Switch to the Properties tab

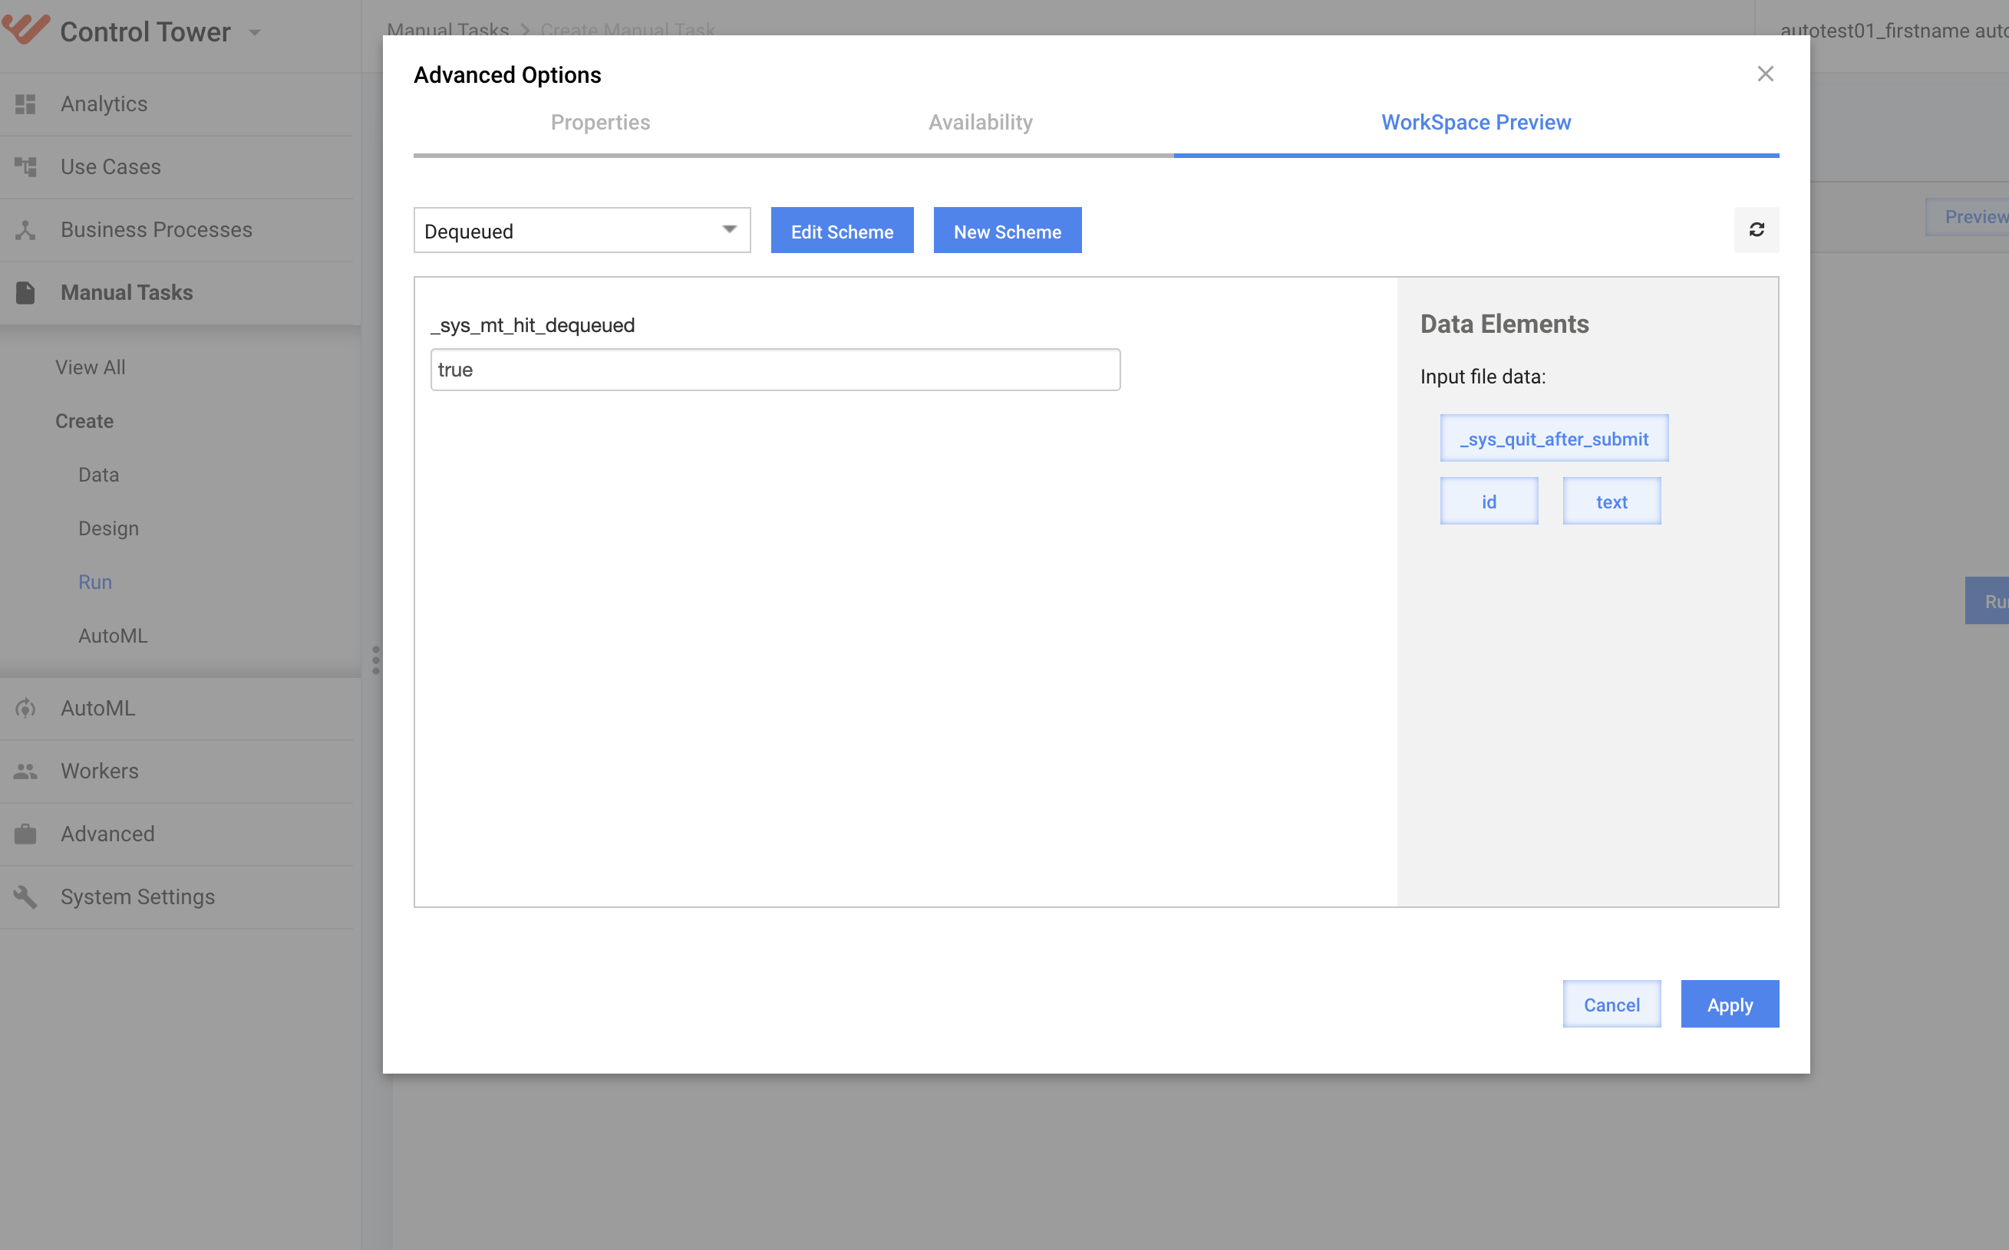point(600,123)
